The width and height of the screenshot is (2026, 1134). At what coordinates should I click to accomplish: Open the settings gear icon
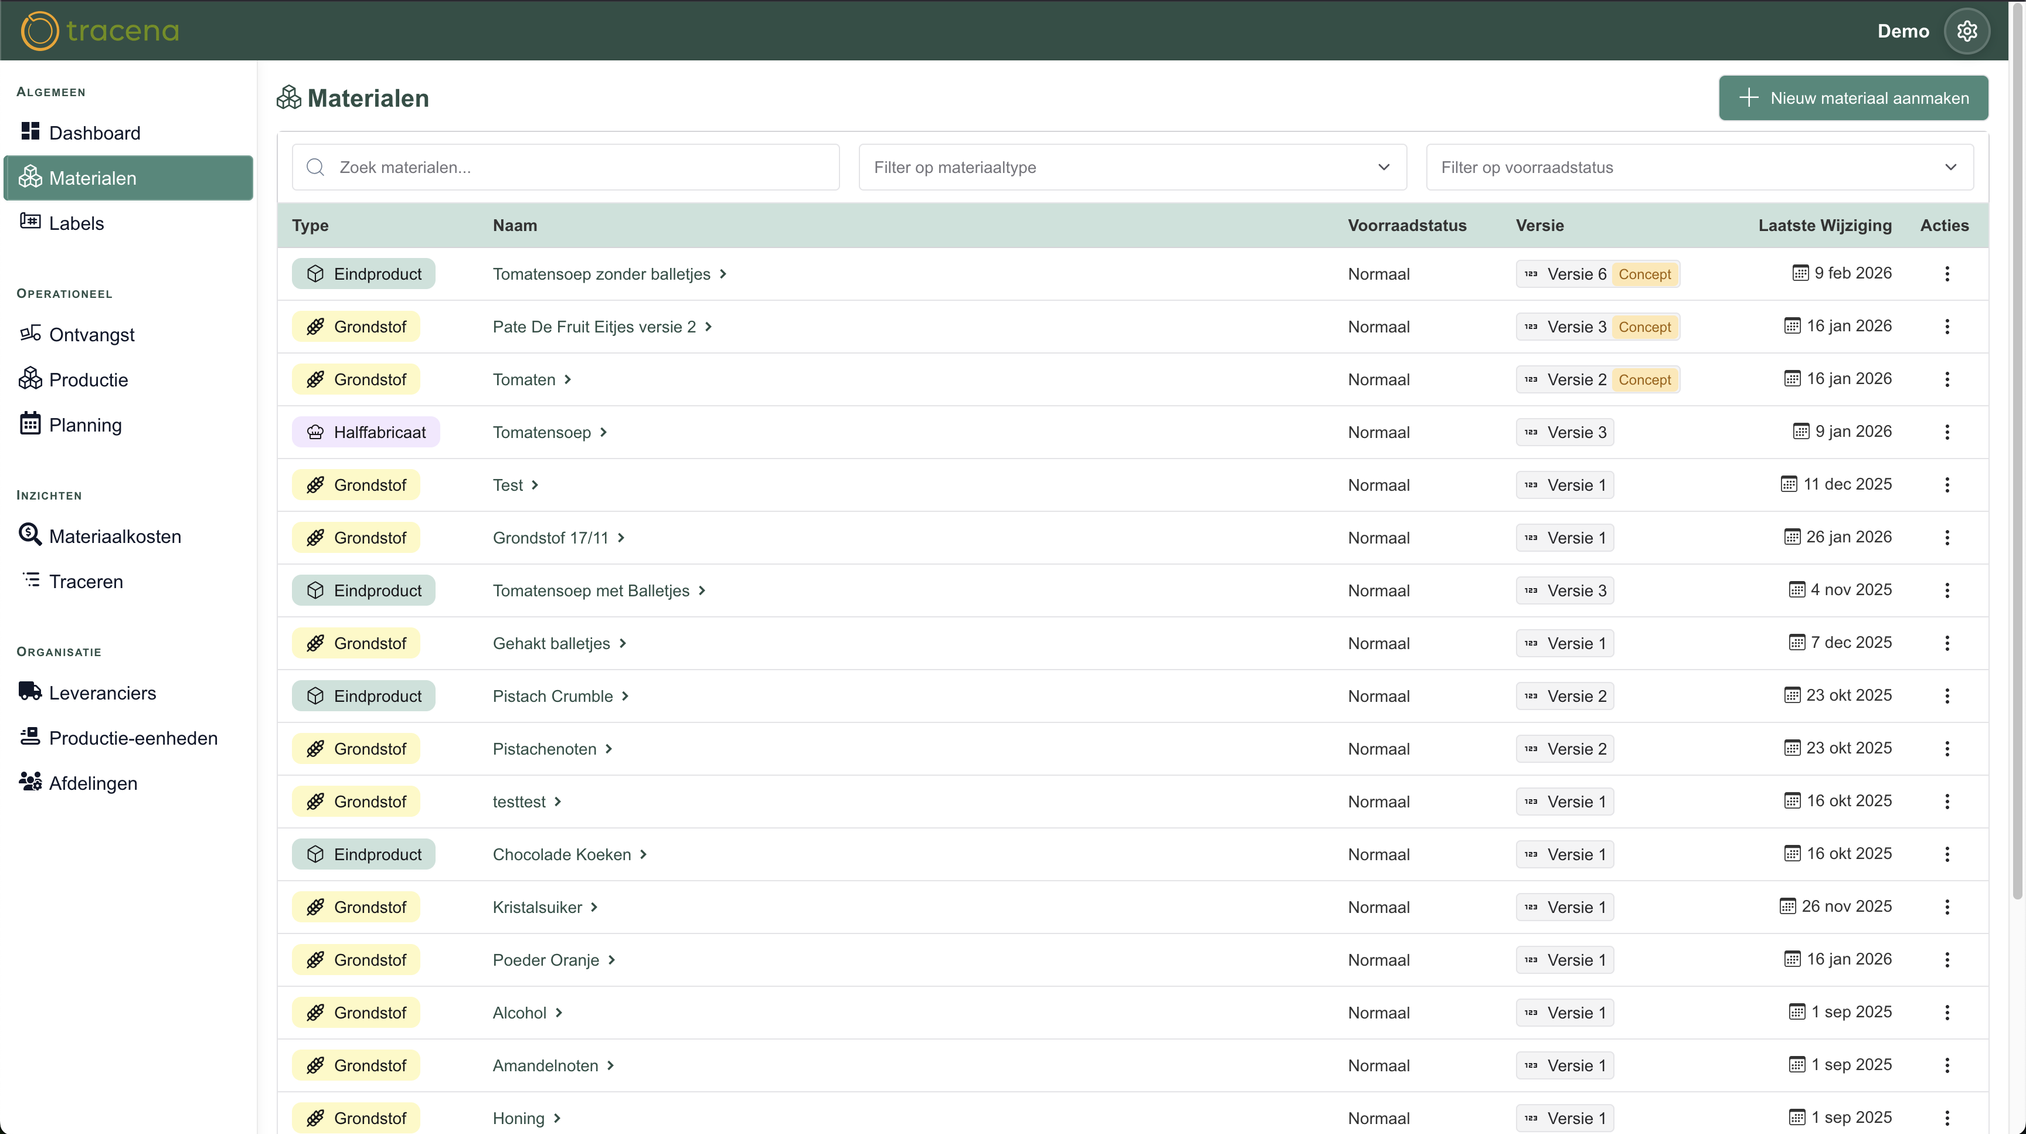coord(1966,30)
